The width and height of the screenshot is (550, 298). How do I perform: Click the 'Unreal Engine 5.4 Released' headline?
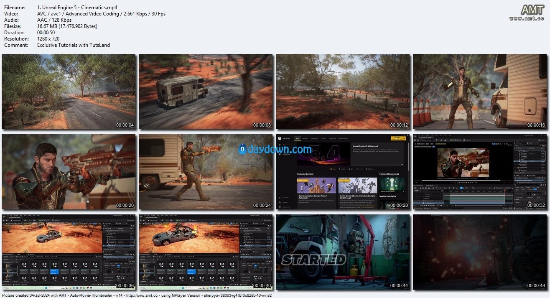point(365,146)
